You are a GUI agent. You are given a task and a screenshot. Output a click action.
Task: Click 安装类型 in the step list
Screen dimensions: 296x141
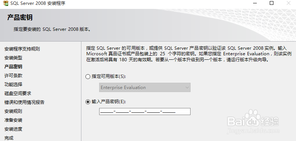click(x=13, y=58)
